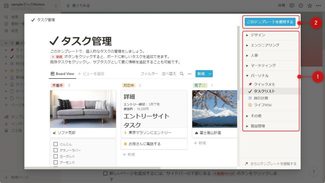Select the タスクリスト template
The width and height of the screenshot is (325, 183).
point(271,91)
